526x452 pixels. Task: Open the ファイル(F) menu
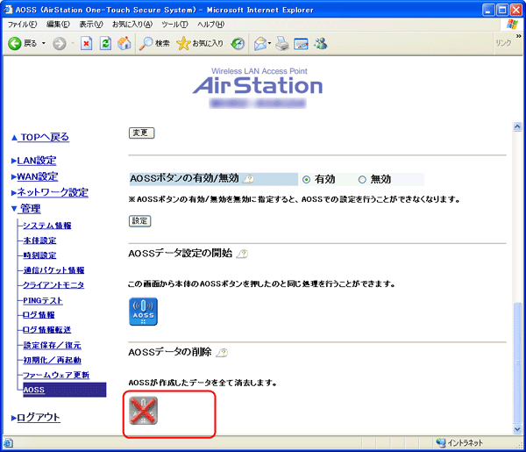pos(22,25)
